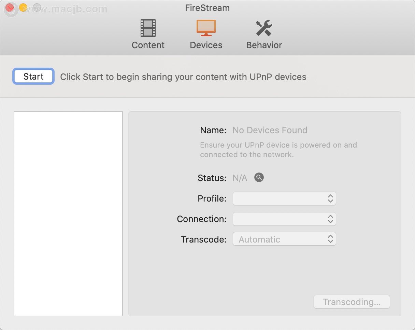
Task: Click the magnifier icon next to Status
Action: tap(259, 178)
